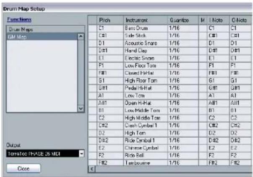Click Pitch cell C1 for Bass Drum
Screen dimensions: 253x177
[110, 28]
